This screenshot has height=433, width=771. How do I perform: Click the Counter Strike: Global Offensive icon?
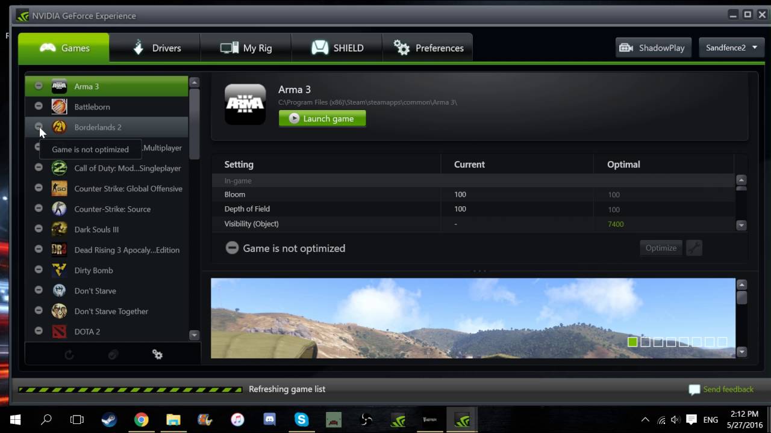59,188
